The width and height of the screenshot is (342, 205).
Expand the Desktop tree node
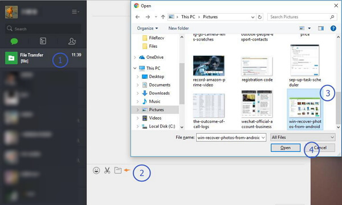coord(137,77)
